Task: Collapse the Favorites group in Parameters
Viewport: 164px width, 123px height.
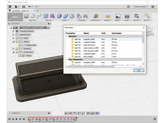Action: coord(67,36)
